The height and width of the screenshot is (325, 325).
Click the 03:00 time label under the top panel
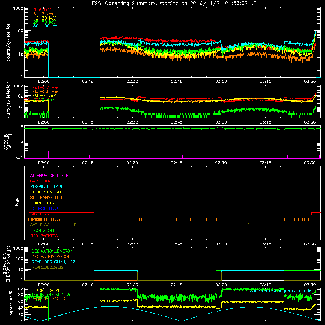click(221, 82)
